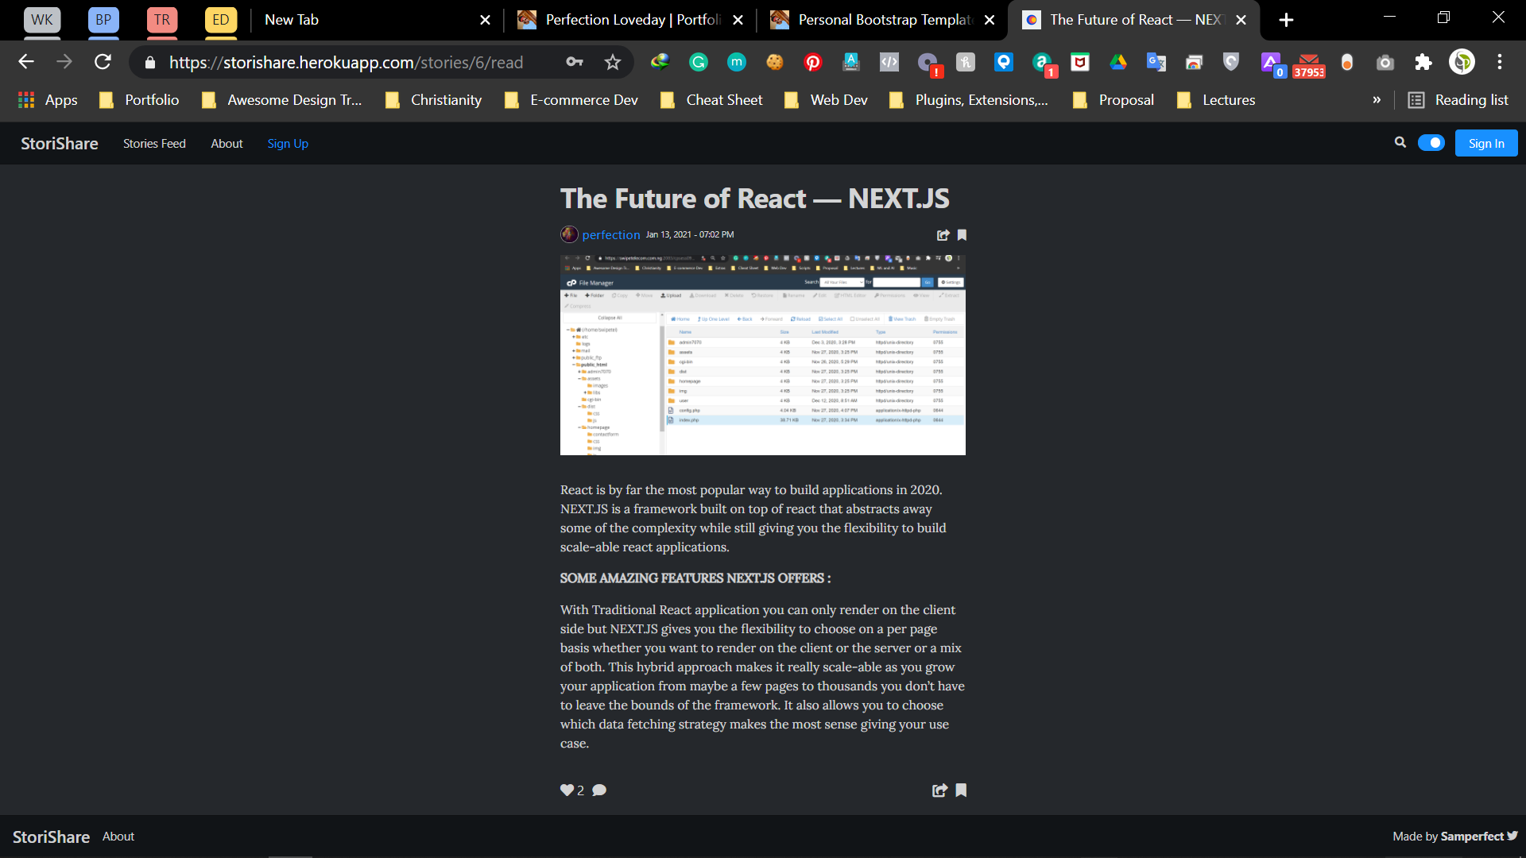Open the Web Dev bookmarks folder
1526x858 pixels.
[x=826, y=100]
